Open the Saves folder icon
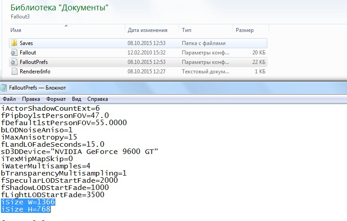347x221 pixels. pos(14,43)
